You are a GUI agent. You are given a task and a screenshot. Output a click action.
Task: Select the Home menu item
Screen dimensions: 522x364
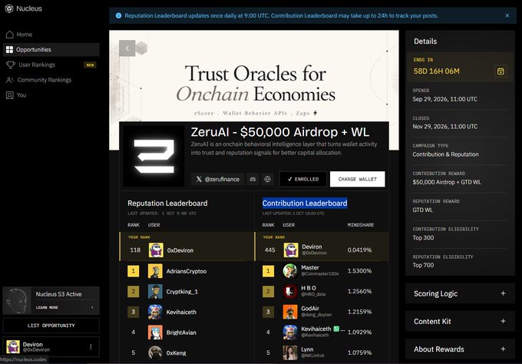[51, 35]
